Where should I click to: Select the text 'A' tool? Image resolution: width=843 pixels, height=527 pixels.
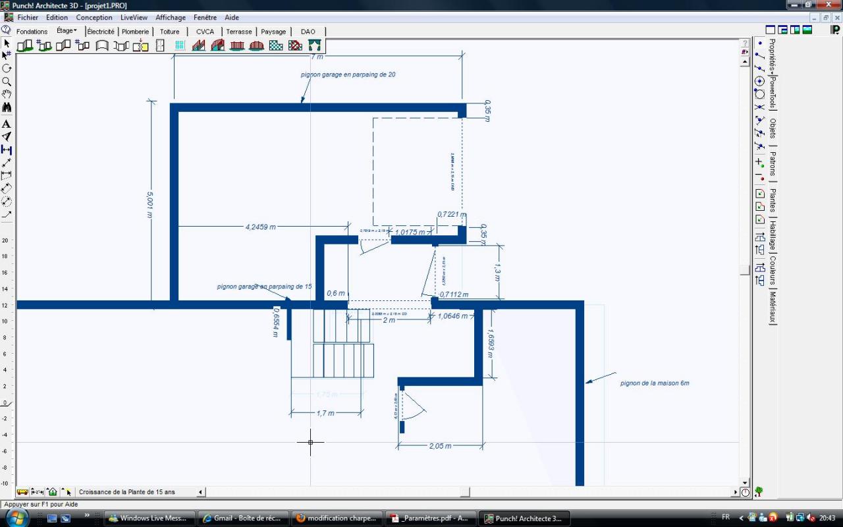pyautogui.click(x=7, y=124)
